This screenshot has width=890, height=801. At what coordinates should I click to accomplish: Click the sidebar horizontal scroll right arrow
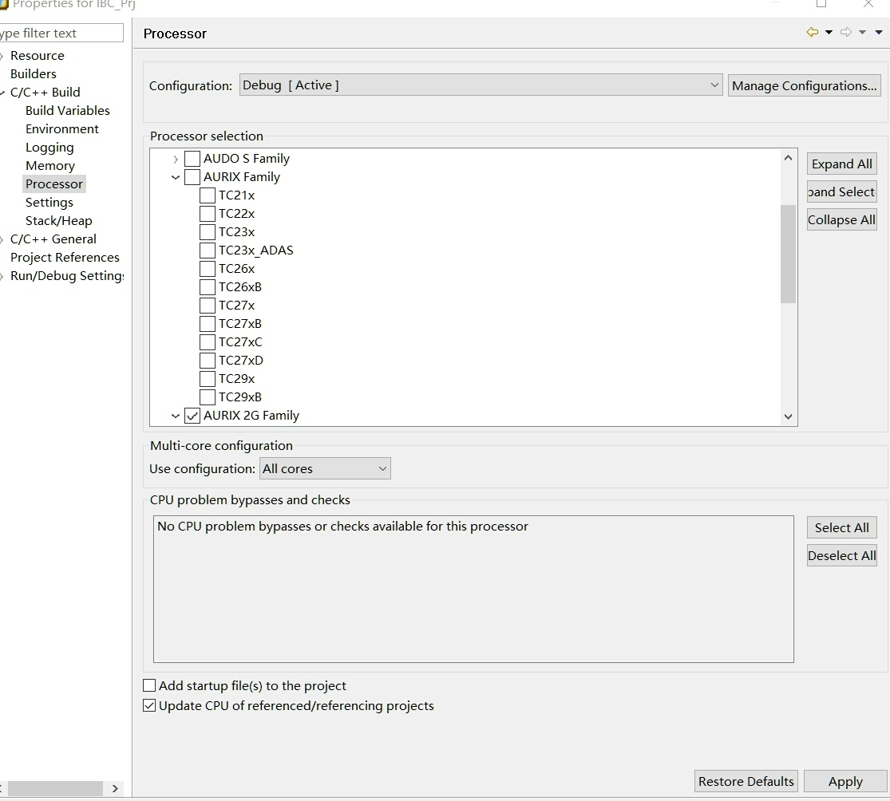(x=115, y=788)
